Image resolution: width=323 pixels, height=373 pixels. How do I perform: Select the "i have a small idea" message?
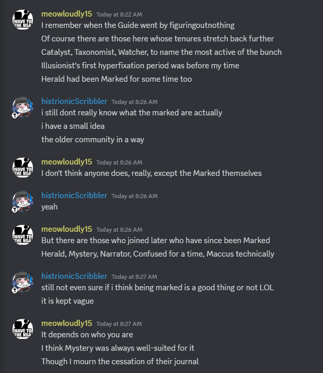click(x=73, y=126)
